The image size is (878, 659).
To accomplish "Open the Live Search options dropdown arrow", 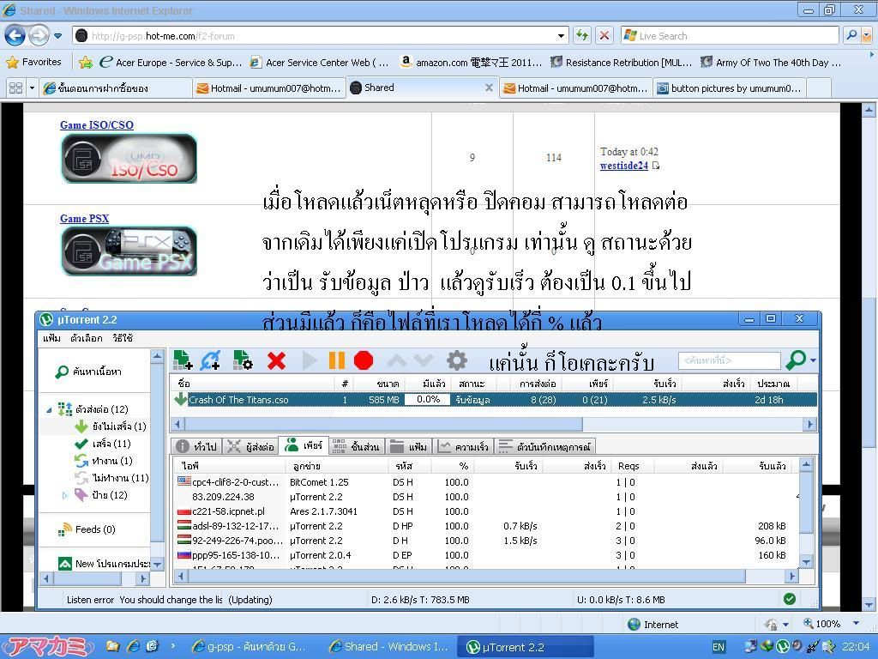I will (867, 36).
